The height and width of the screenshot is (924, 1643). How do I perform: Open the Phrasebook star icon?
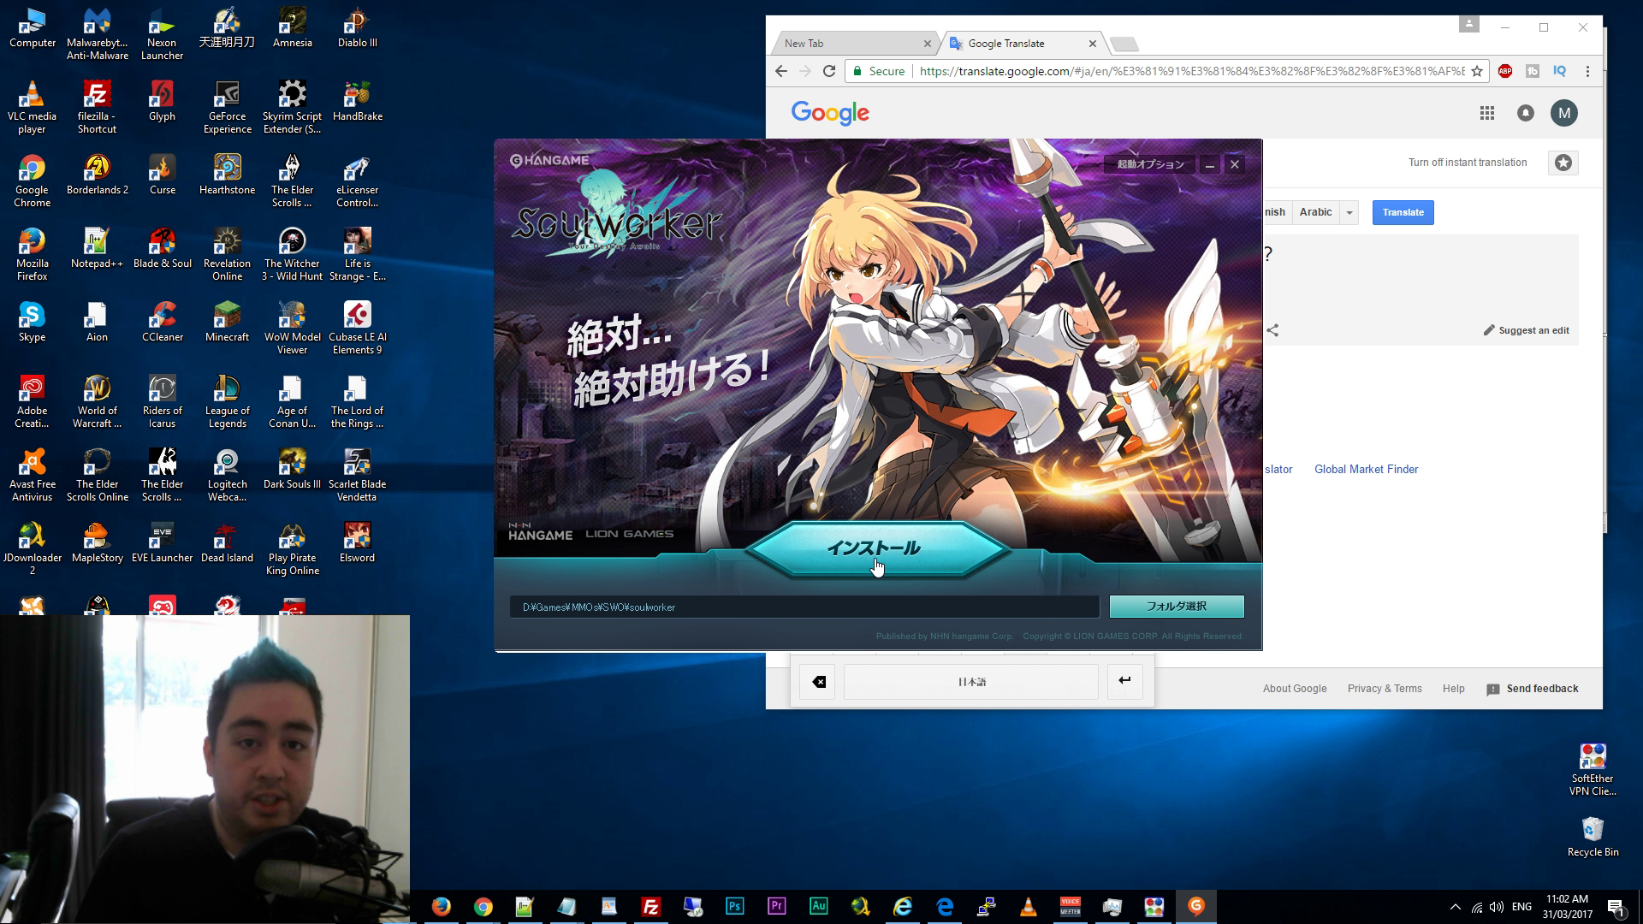(x=1563, y=163)
